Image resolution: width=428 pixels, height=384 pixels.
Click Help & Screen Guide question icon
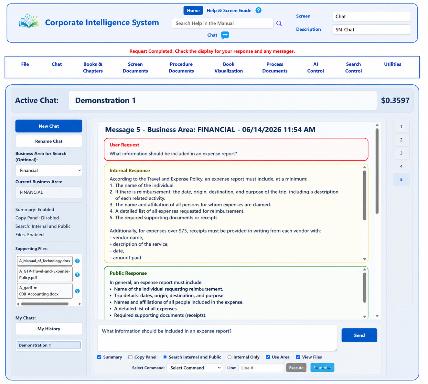[258, 10]
